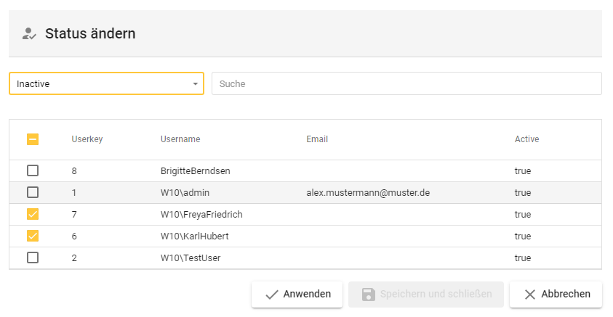
Task: Click the Email column header
Action: pos(317,139)
